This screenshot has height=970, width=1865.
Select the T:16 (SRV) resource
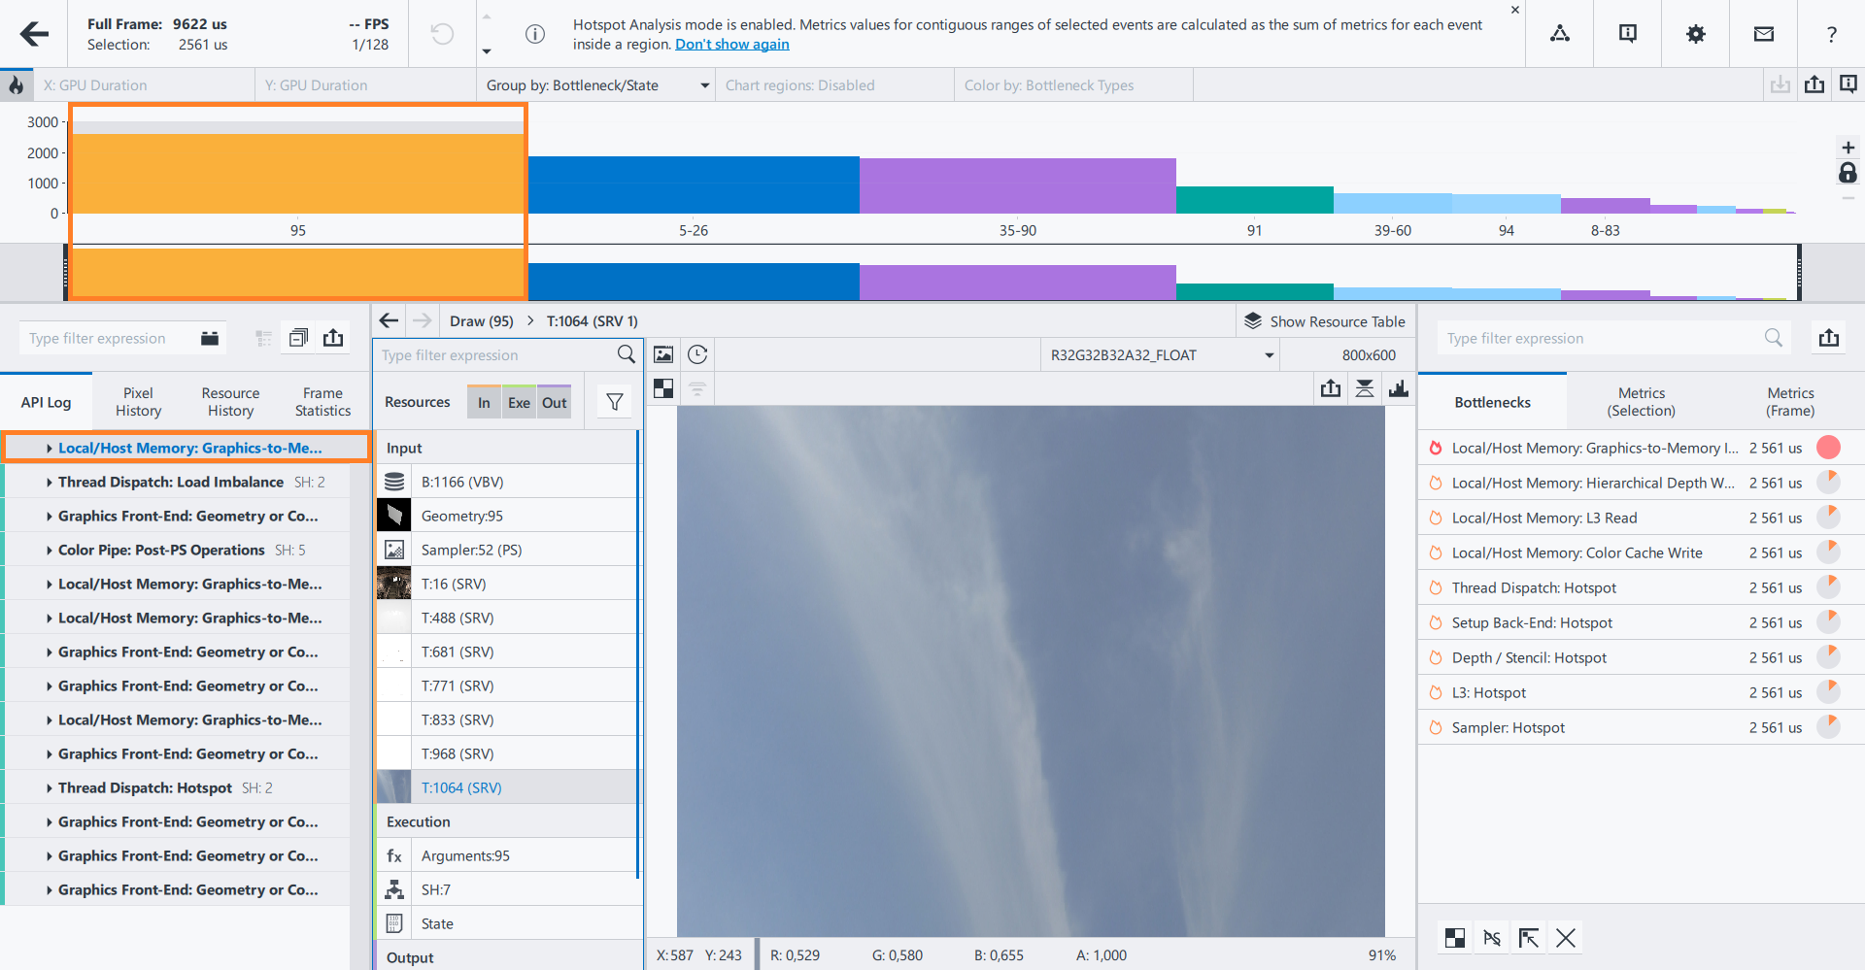(506, 584)
